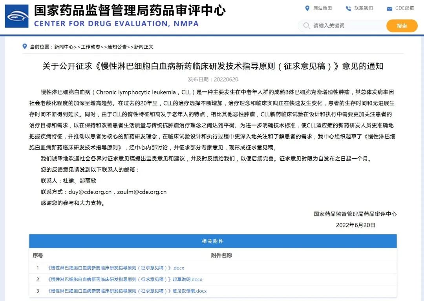Screen dimensions: 424x301
Task: Go to 工作动态 in breadcrumb
Action: [90, 47]
